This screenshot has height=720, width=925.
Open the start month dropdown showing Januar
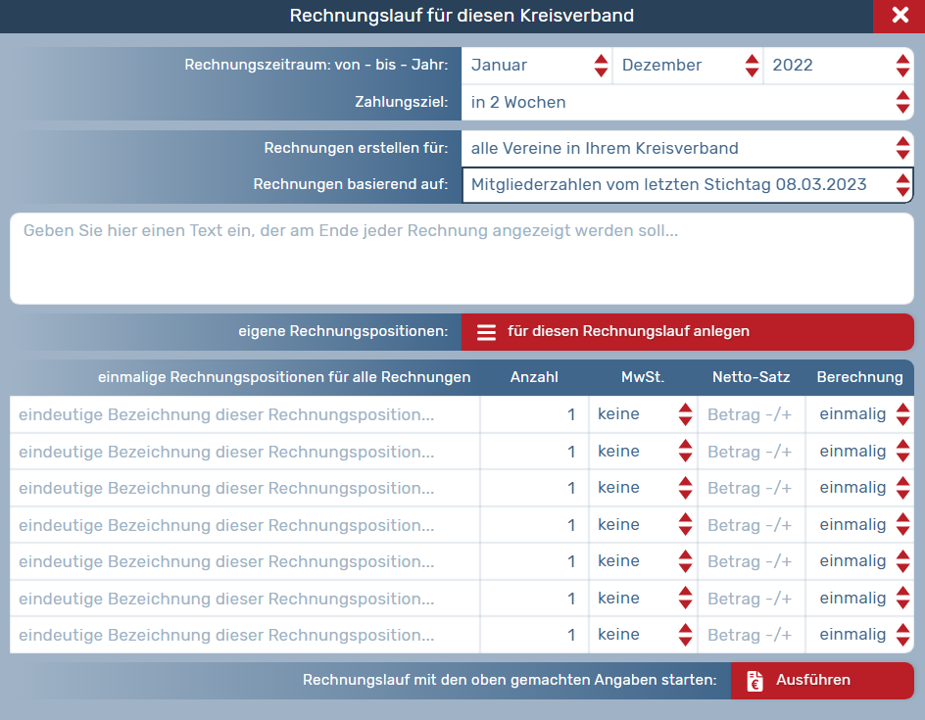click(x=537, y=66)
